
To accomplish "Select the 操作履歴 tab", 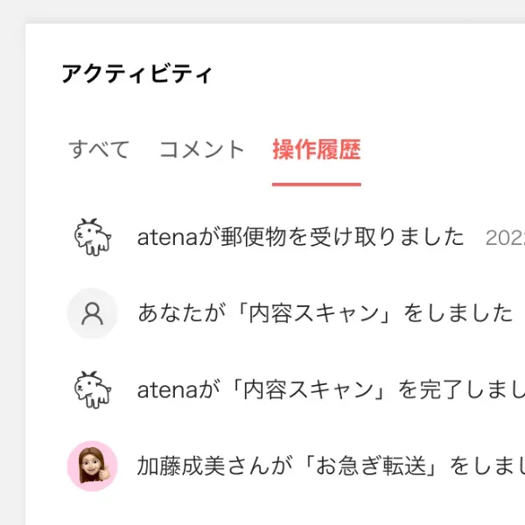I will 316,150.
